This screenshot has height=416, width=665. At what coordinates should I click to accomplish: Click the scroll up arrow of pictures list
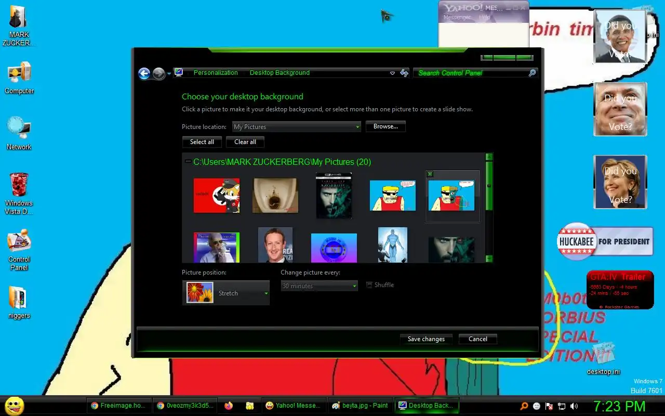coord(489,157)
